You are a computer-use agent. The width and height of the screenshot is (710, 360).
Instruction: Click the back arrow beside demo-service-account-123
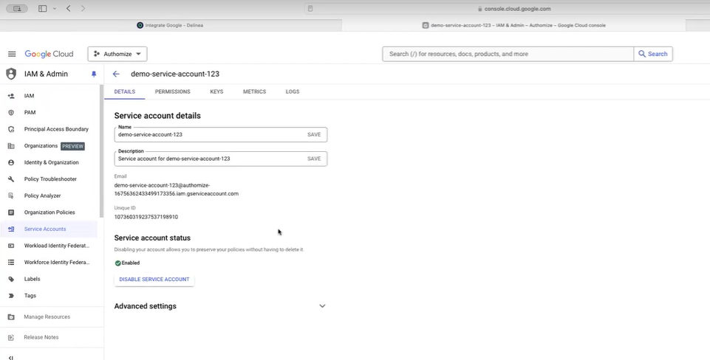[x=116, y=74]
